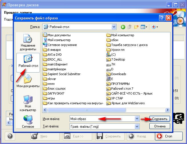Select the ПРОГРАММЫ shortcut
The height and width of the screenshot is (144, 187).
118,84
